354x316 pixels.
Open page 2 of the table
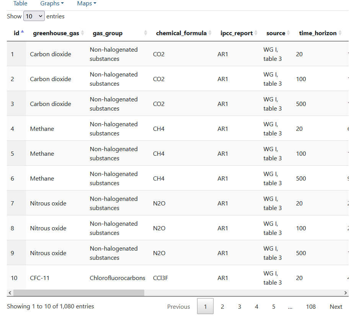(x=222, y=306)
